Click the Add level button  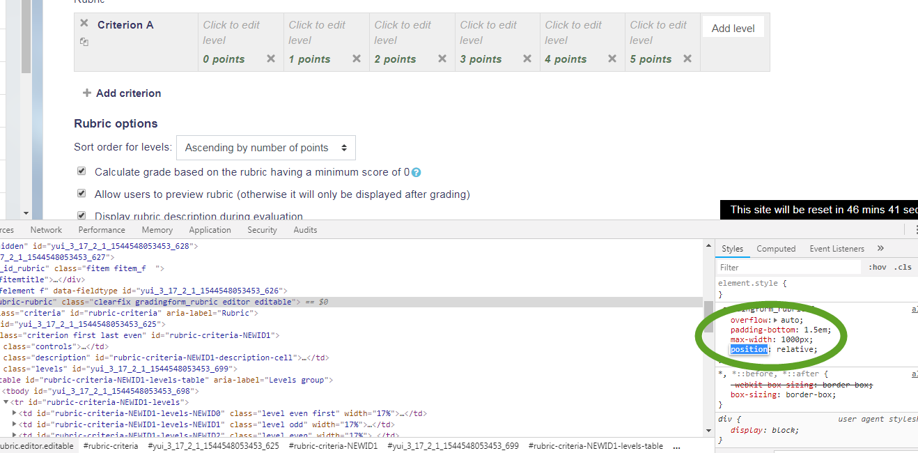point(733,29)
